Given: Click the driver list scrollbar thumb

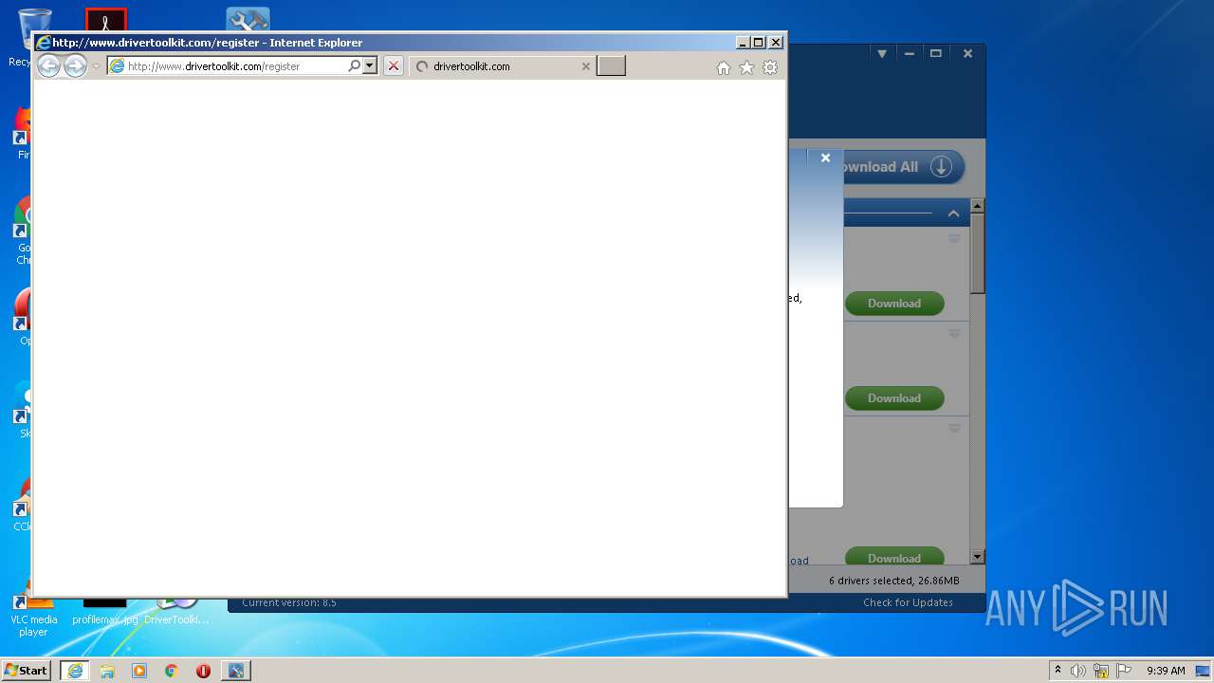Looking at the screenshot, I should point(978,253).
